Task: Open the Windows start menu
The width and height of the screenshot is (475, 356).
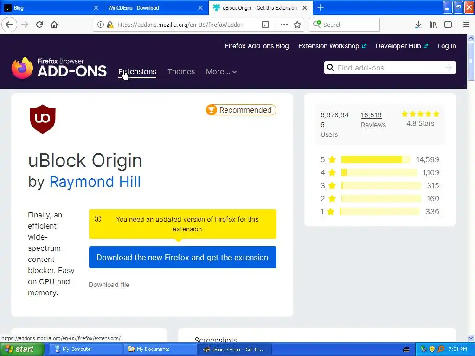Action: [22, 350]
